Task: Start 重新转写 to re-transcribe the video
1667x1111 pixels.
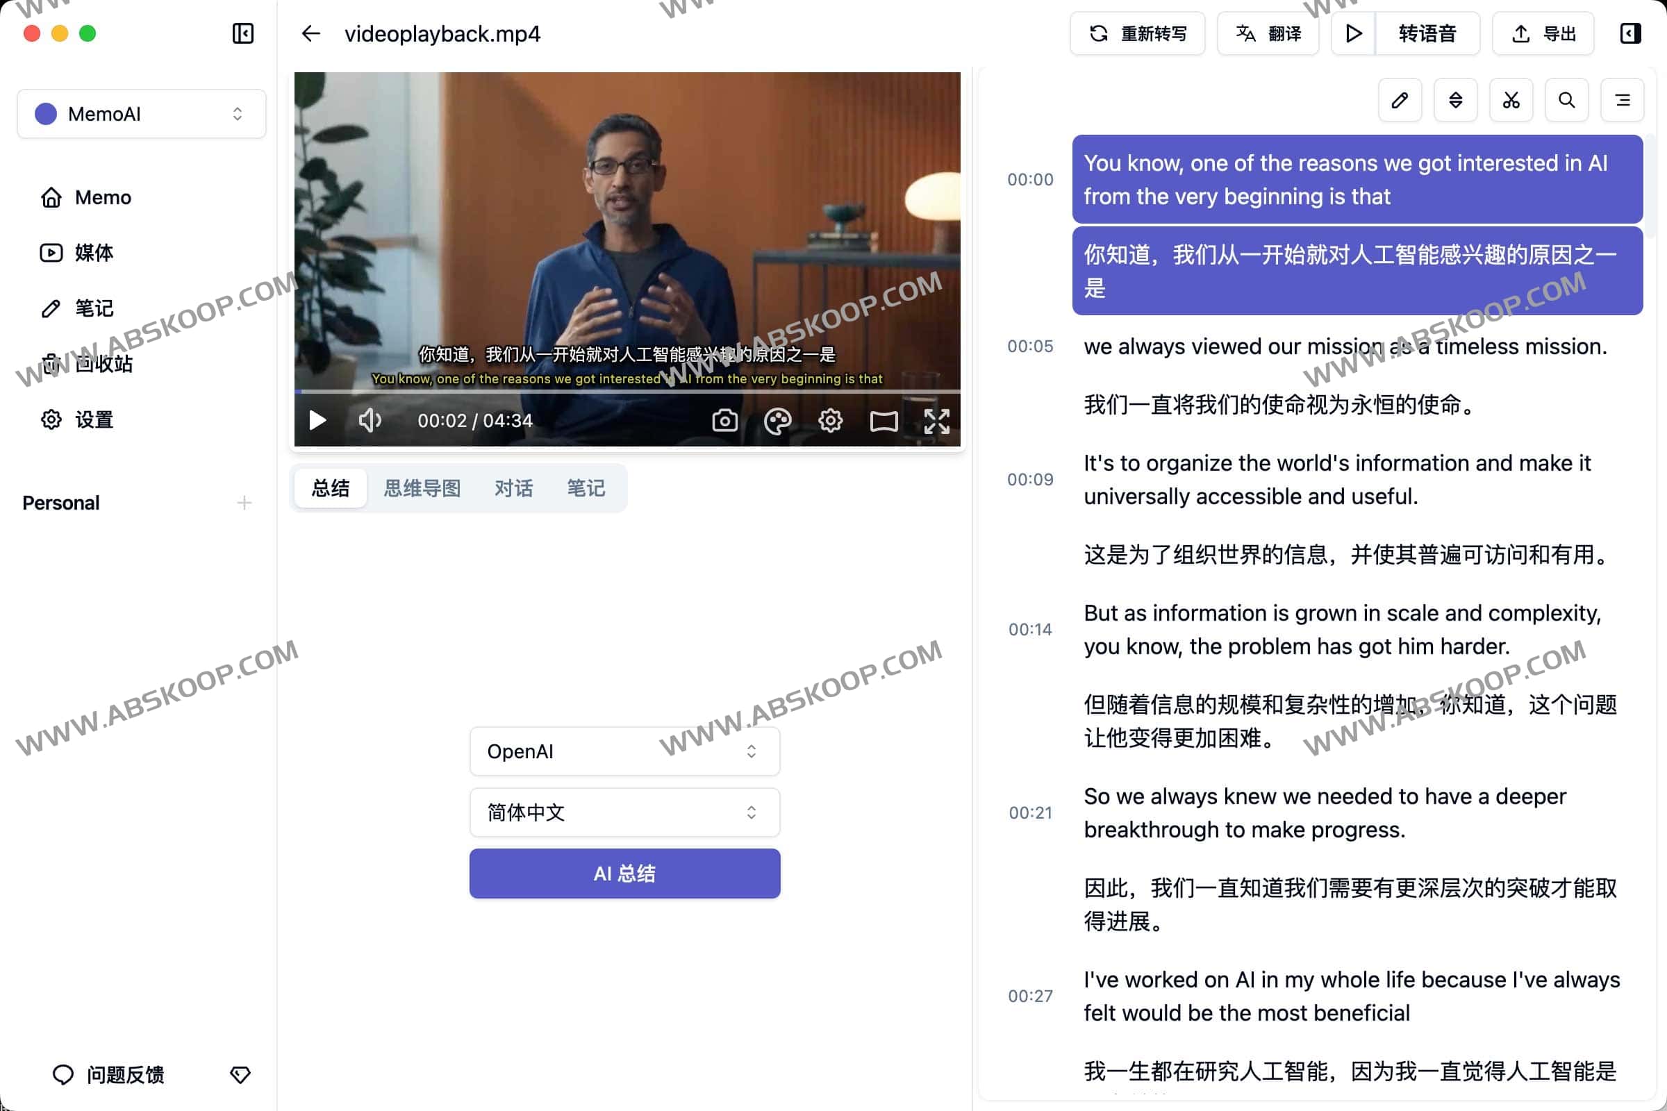Action: coord(1138,33)
